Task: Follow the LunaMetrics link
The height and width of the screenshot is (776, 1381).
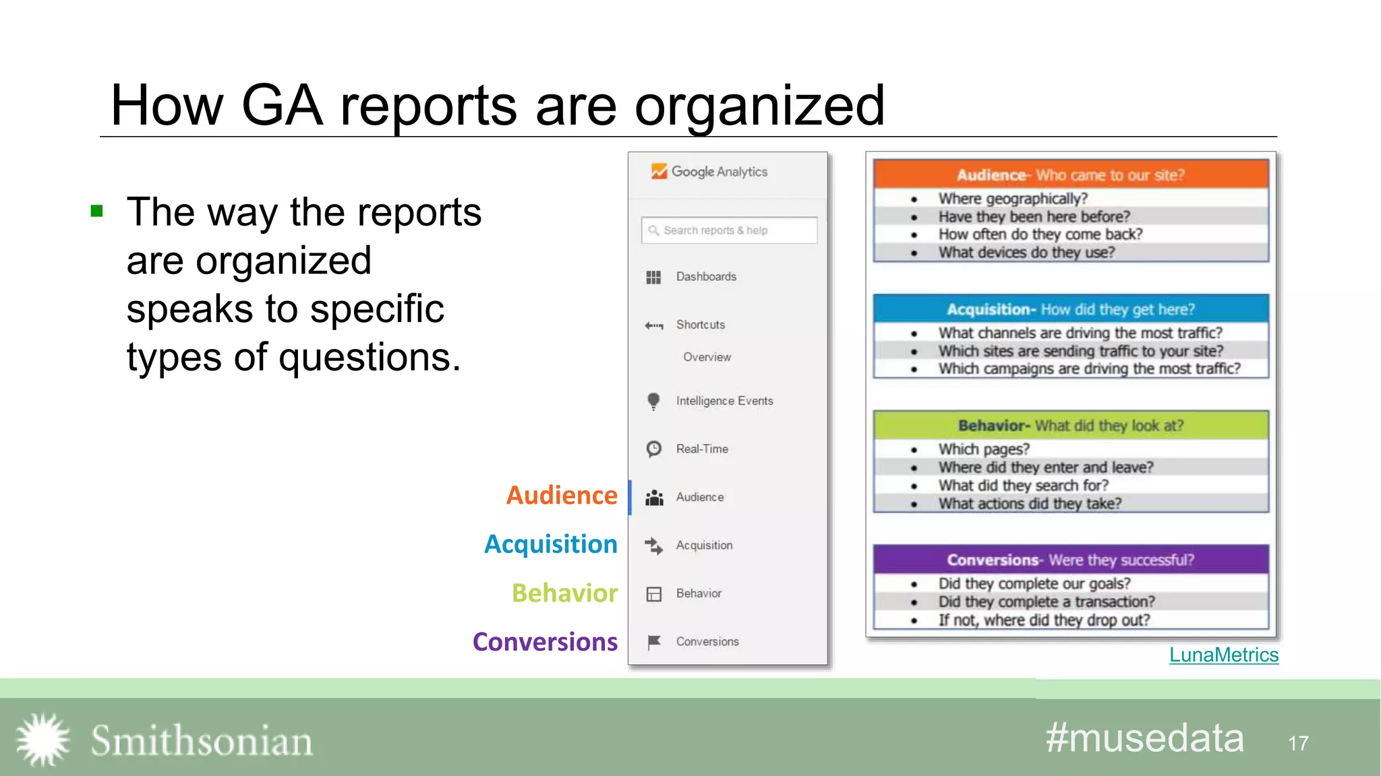Action: coord(1223,655)
